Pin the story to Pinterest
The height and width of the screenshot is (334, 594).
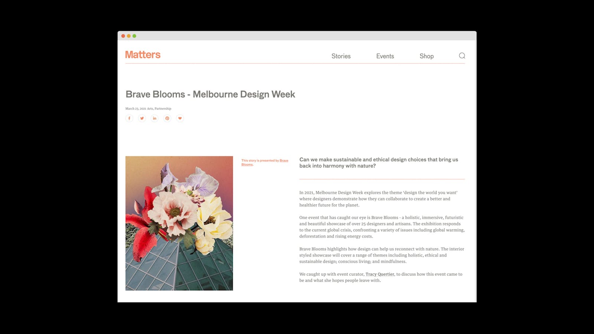[x=167, y=118]
